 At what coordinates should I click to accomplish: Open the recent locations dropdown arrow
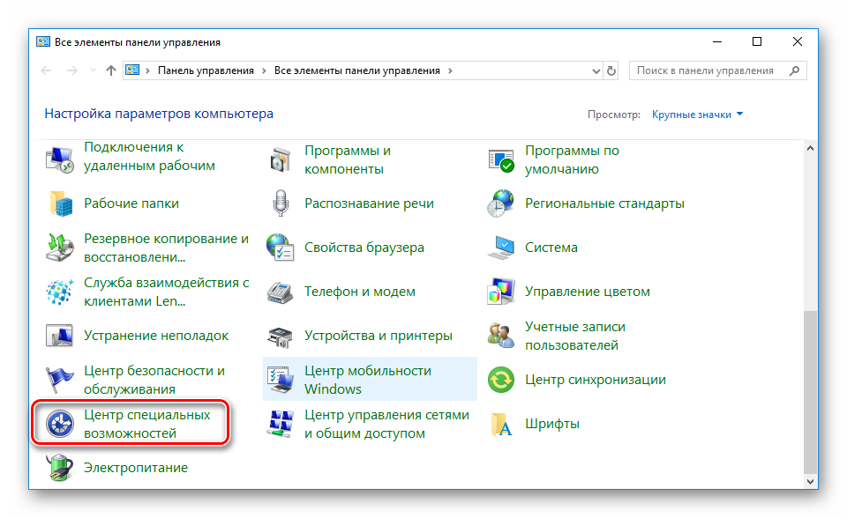click(x=93, y=70)
